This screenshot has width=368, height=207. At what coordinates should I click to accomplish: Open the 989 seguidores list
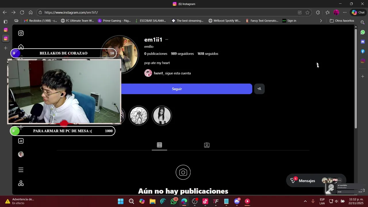point(182,54)
